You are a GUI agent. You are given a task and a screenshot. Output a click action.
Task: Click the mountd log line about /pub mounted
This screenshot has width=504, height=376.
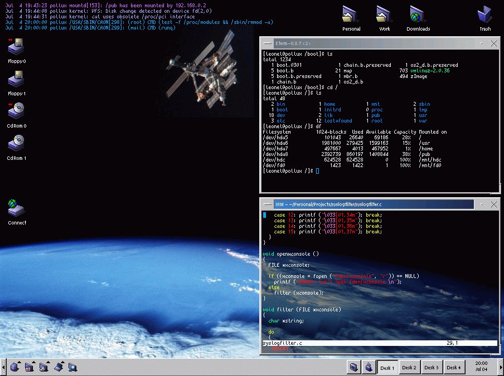point(106,6)
